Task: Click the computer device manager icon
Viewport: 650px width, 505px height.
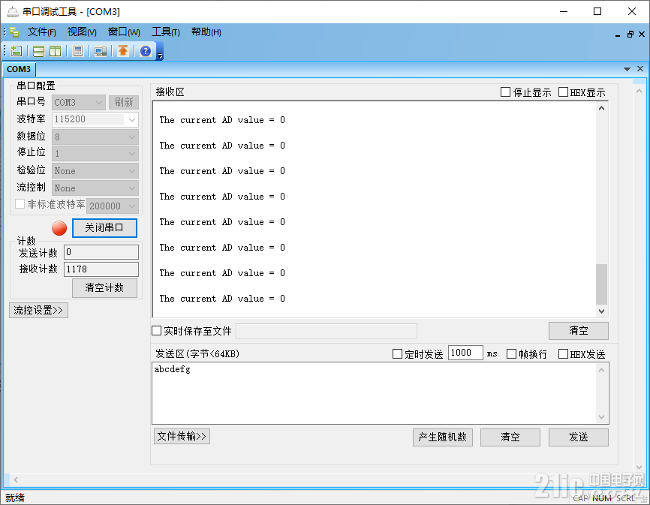Action: point(101,51)
